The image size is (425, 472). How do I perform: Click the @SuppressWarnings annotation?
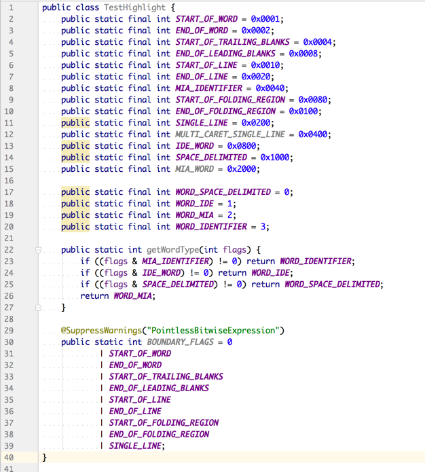(101, 331)
